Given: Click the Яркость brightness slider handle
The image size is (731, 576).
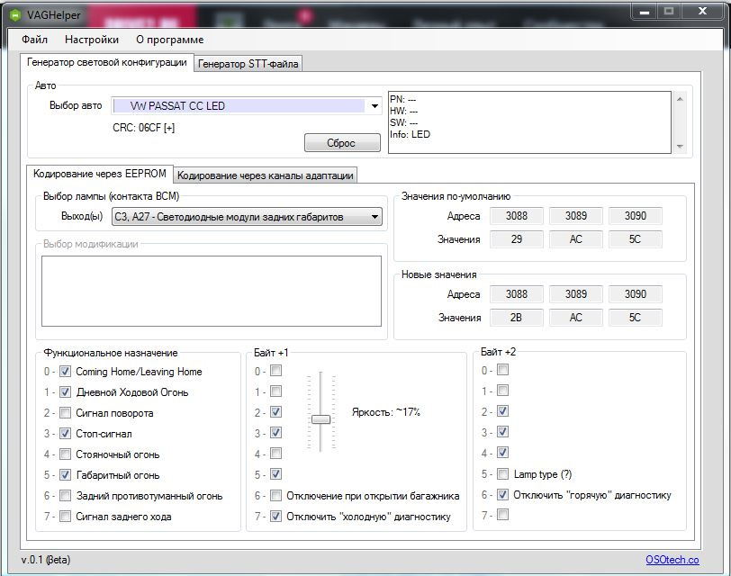Looking at the screenshot, I should (x=320, y=419).
